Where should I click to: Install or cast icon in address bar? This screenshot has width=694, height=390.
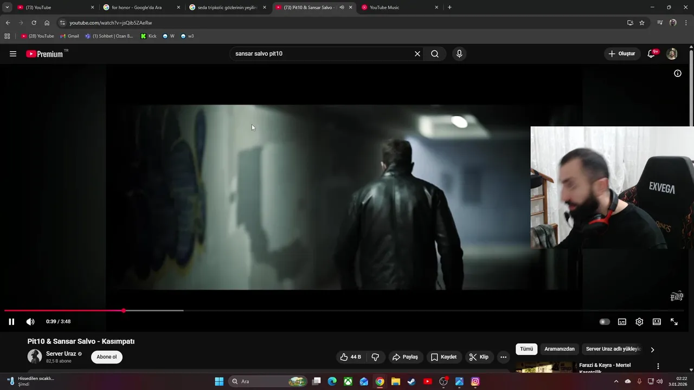click(630, 23)
